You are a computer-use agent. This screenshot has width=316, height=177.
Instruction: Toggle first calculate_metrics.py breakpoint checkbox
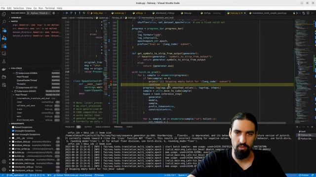[x=13, y=160]
